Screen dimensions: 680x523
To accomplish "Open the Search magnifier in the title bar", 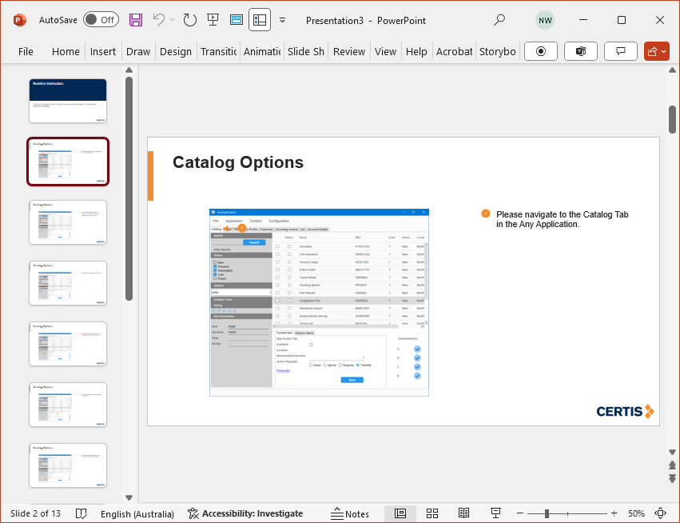I will tap(499, 19).
